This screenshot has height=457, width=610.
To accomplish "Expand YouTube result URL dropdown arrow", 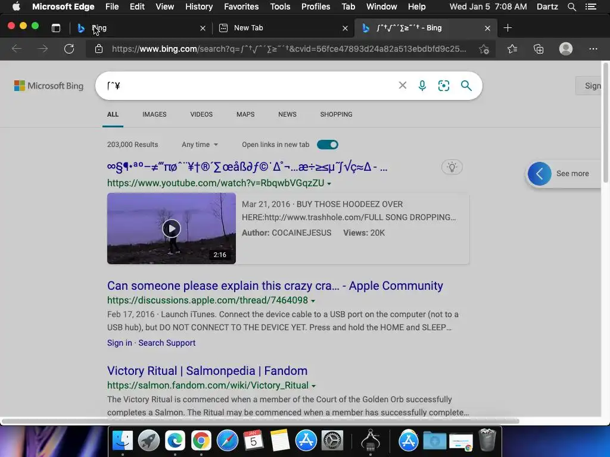I will tap(329, 183).
